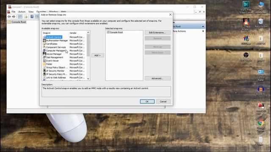
Task: Click scroll up arrow of snap-ins list
Action: 88,33
